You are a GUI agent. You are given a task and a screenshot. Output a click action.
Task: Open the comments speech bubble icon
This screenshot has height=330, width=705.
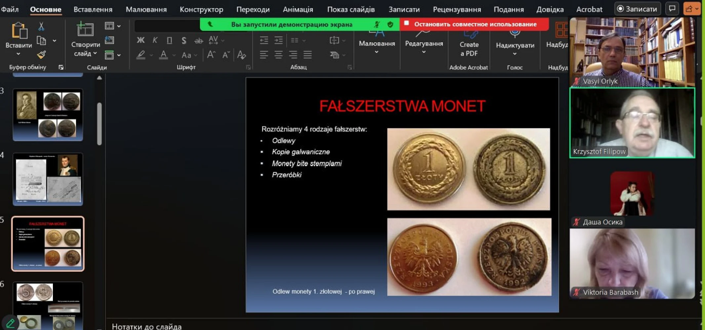672,9
